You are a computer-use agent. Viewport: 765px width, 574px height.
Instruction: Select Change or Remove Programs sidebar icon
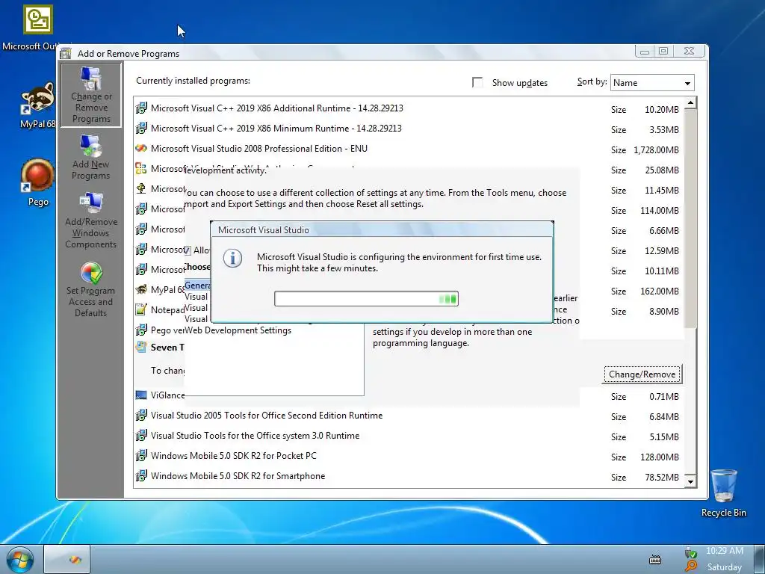91,95
